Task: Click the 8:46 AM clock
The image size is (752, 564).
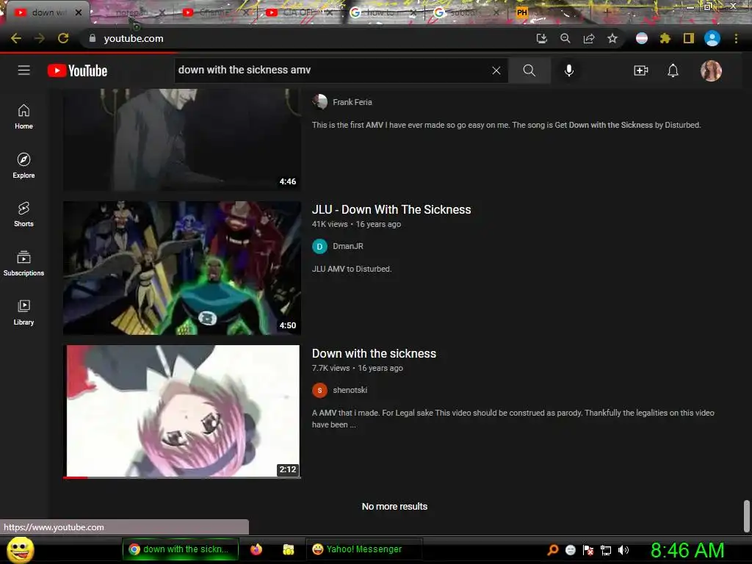Action: point(687,550)
